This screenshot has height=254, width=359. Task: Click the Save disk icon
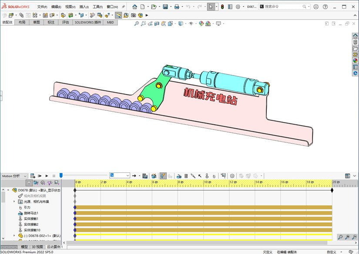[165, 7]
